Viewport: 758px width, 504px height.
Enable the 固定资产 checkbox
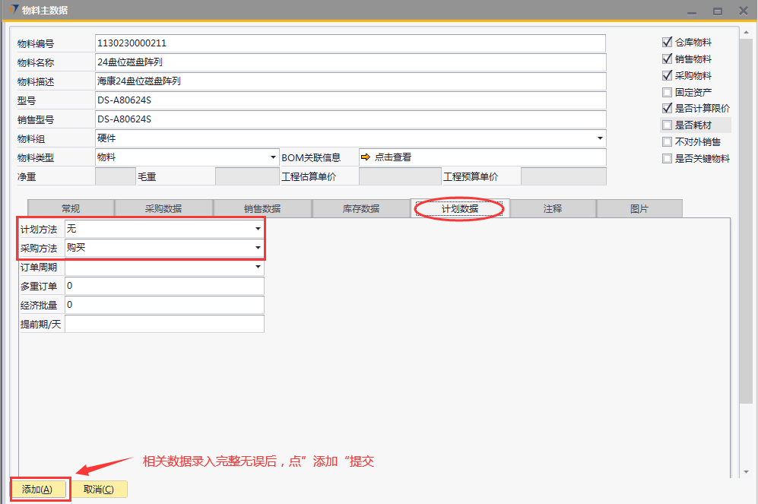[x=667, y=92]
